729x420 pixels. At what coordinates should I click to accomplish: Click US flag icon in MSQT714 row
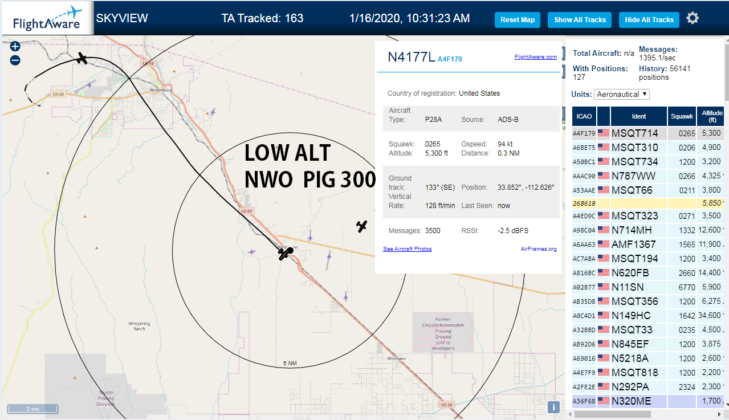604,133
